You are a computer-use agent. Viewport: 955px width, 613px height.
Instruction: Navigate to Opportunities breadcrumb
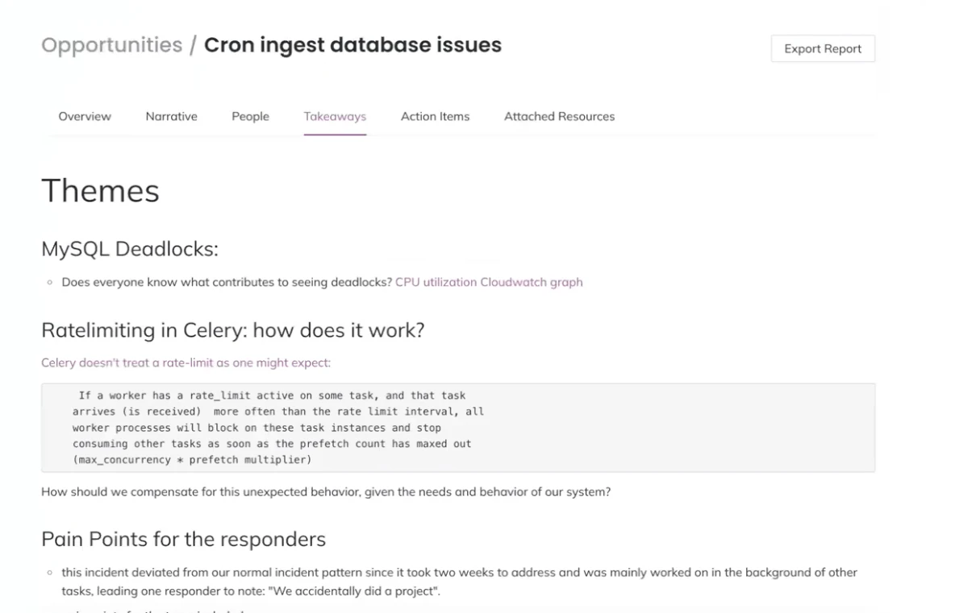112,45
